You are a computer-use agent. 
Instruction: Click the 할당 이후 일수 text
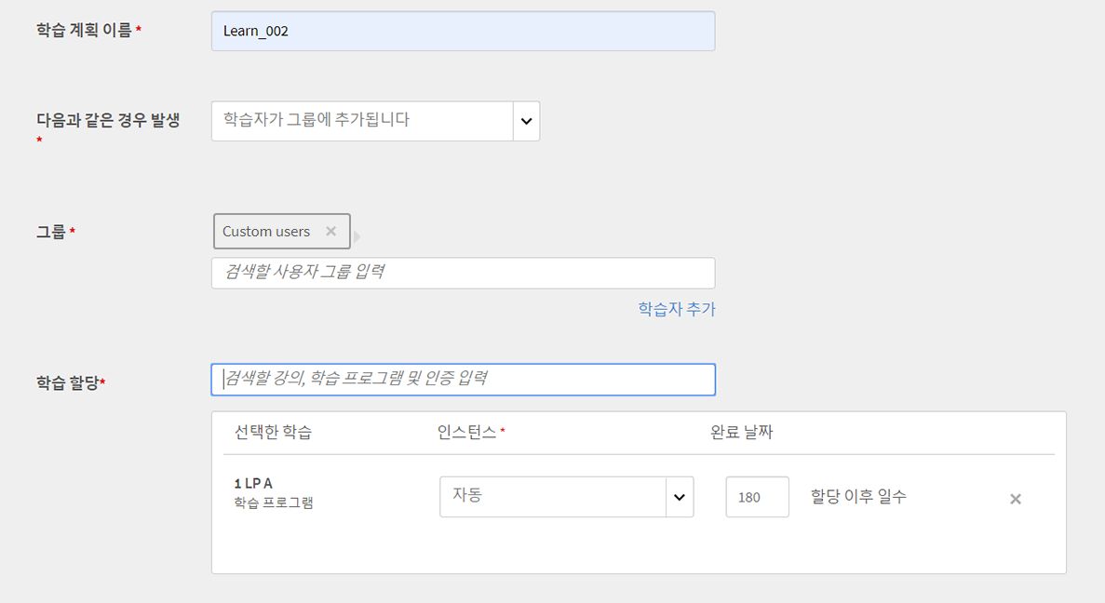pos(858,497)
